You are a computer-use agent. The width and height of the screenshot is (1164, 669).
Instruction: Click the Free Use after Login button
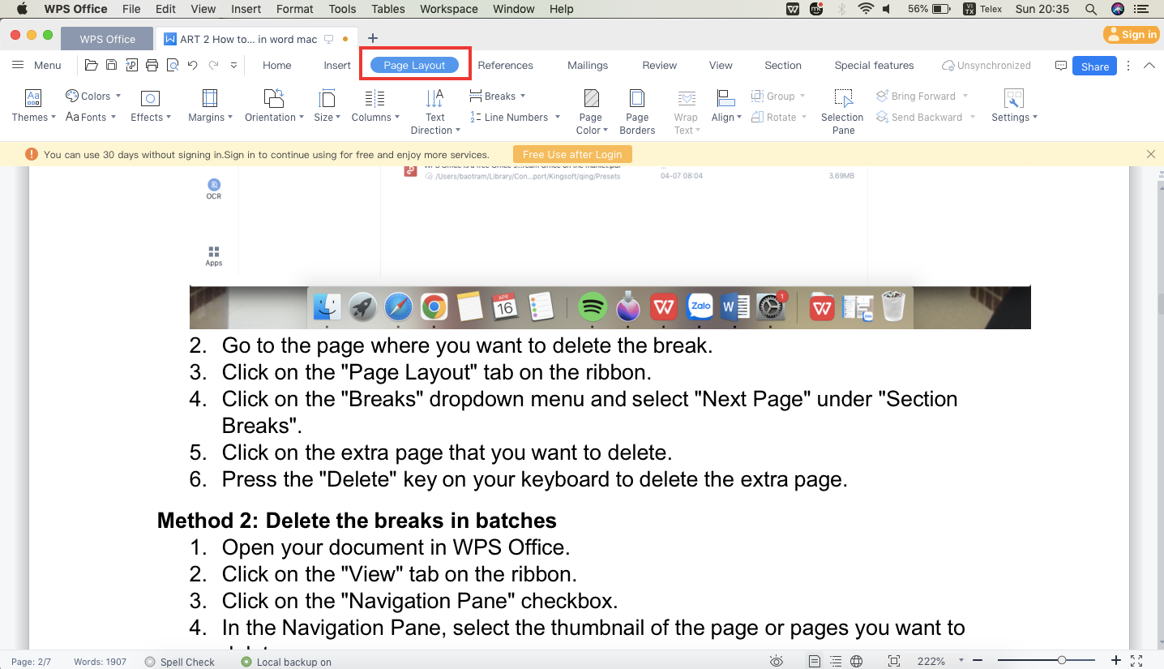(x=572, y=154)
